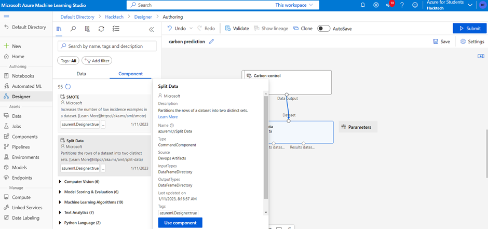Edit pipeline name with pencil icon
The width and height of the screenshot is (488, 229).
tap(212, 42)
